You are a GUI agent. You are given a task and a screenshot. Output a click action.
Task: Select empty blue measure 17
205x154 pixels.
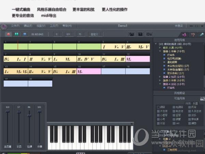113,71
